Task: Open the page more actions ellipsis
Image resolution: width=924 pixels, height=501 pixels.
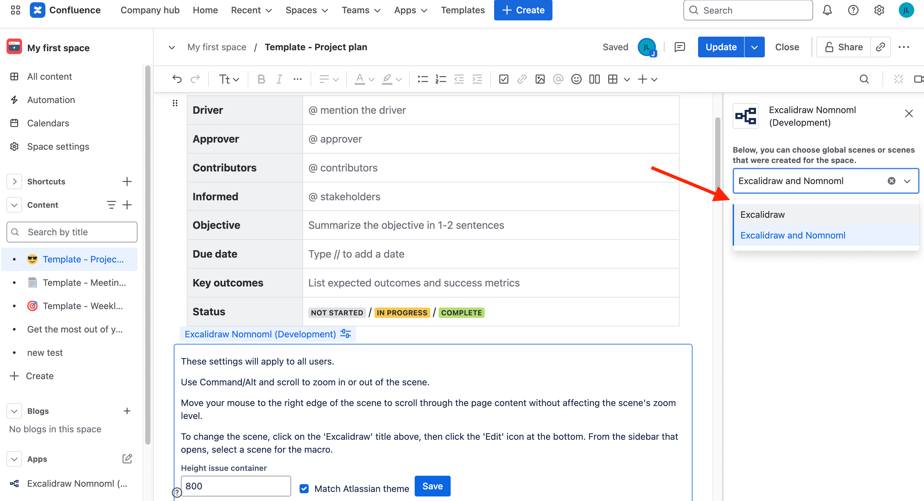Action: (904, 47)
